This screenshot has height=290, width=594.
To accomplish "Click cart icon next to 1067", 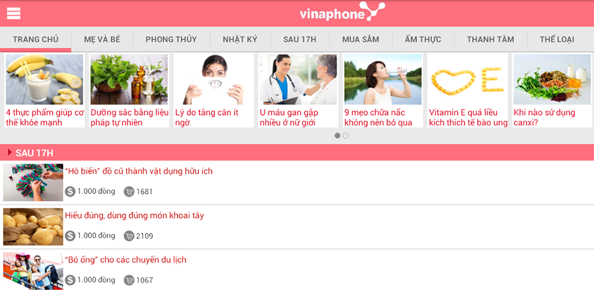I will (129, 280).
